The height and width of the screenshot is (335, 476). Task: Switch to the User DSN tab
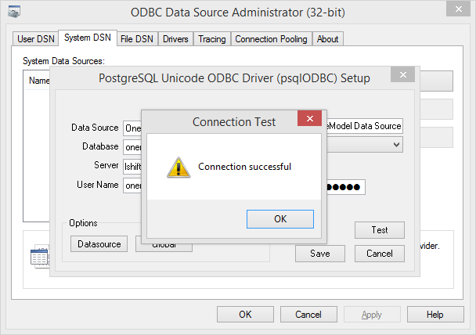36,39
